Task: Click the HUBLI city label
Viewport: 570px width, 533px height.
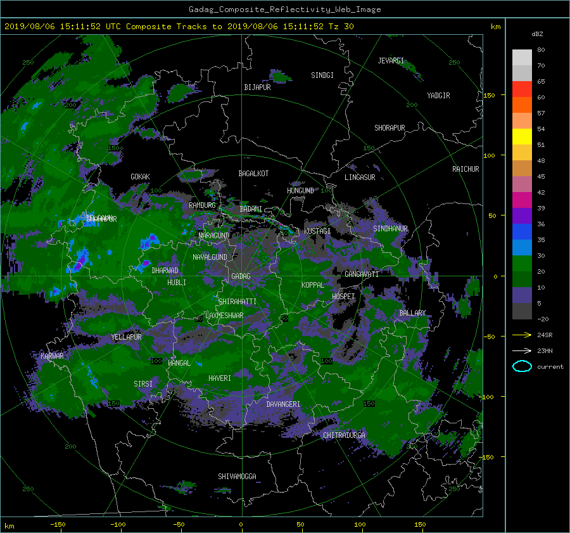Action: point(177,283)
